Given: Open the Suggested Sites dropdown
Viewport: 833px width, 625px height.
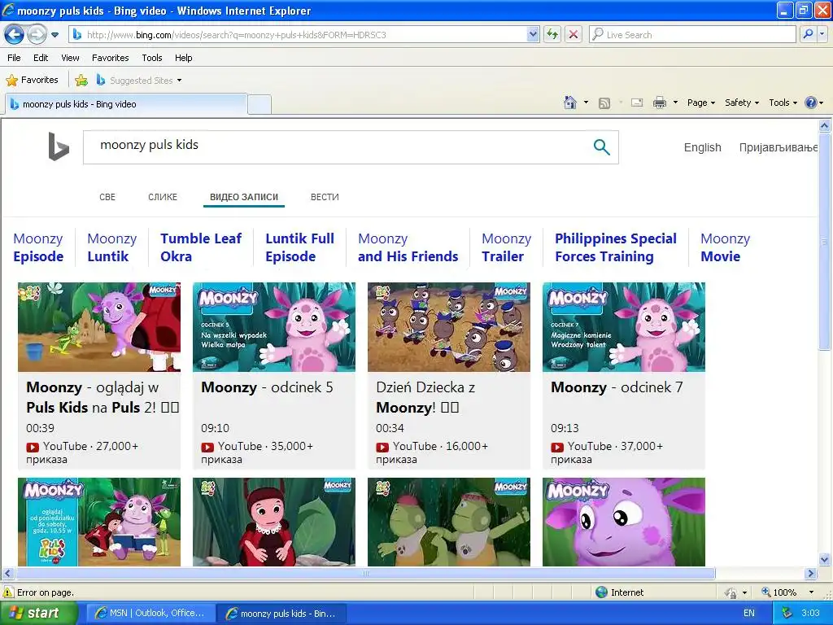Looking at the screenshot, I should pos(139,81).
